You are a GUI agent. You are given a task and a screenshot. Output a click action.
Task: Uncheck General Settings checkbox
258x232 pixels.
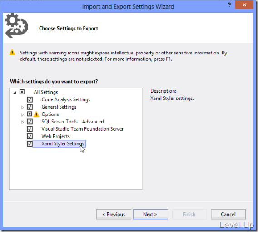[x=30, y=107]
